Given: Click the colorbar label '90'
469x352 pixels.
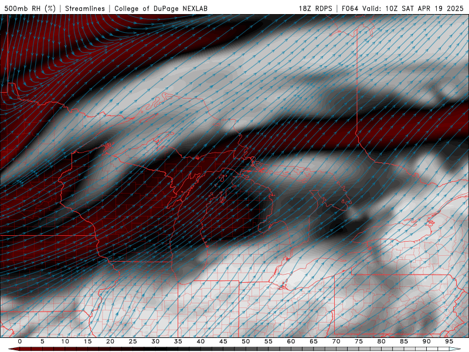Looking at the screenshot, I should click(x=426, y=341).
